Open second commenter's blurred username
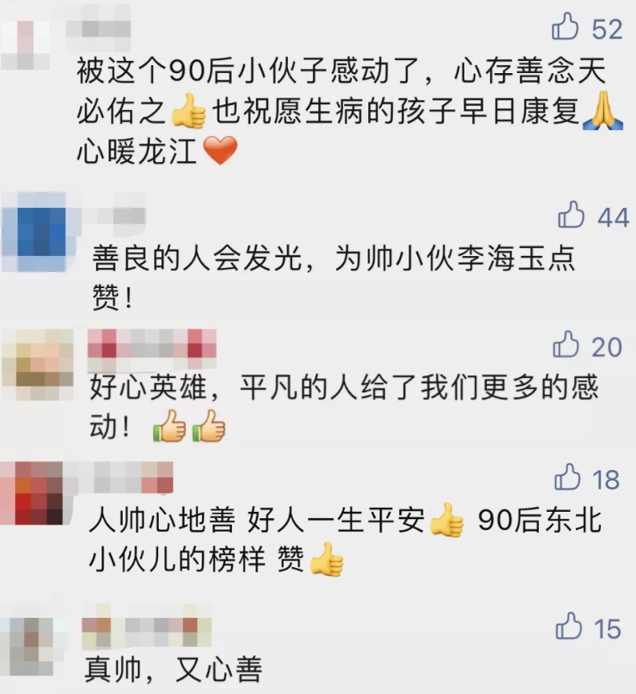The width and height of the screenshot is (636, 694). (x=114, y=216)
